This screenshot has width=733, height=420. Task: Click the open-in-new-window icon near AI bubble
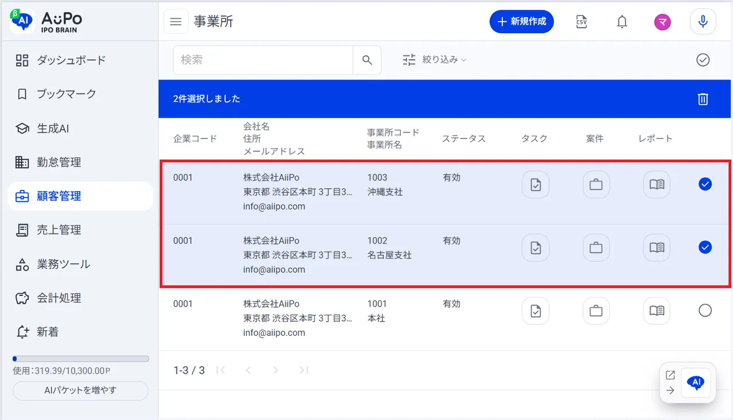pos(670,375)
